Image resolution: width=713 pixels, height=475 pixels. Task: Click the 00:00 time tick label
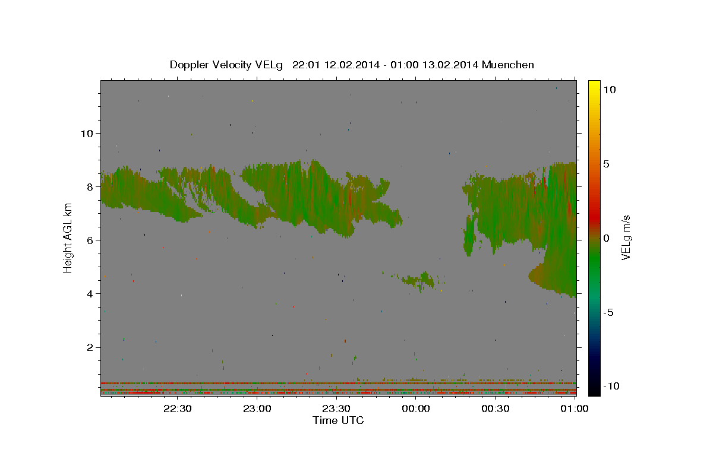[416, 408]
